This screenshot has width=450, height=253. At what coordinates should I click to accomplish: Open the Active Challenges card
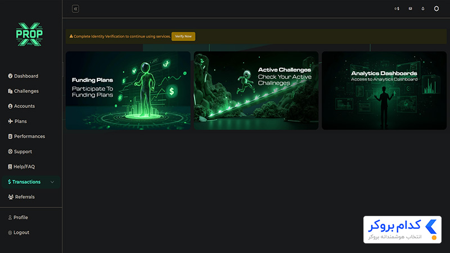(x=256, y=91)
